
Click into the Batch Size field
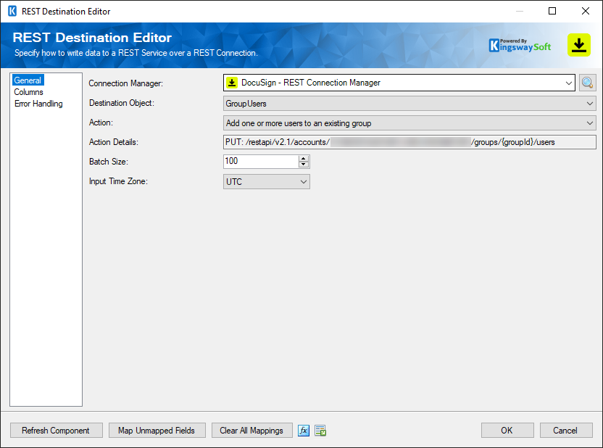click(x=261, y=162)
